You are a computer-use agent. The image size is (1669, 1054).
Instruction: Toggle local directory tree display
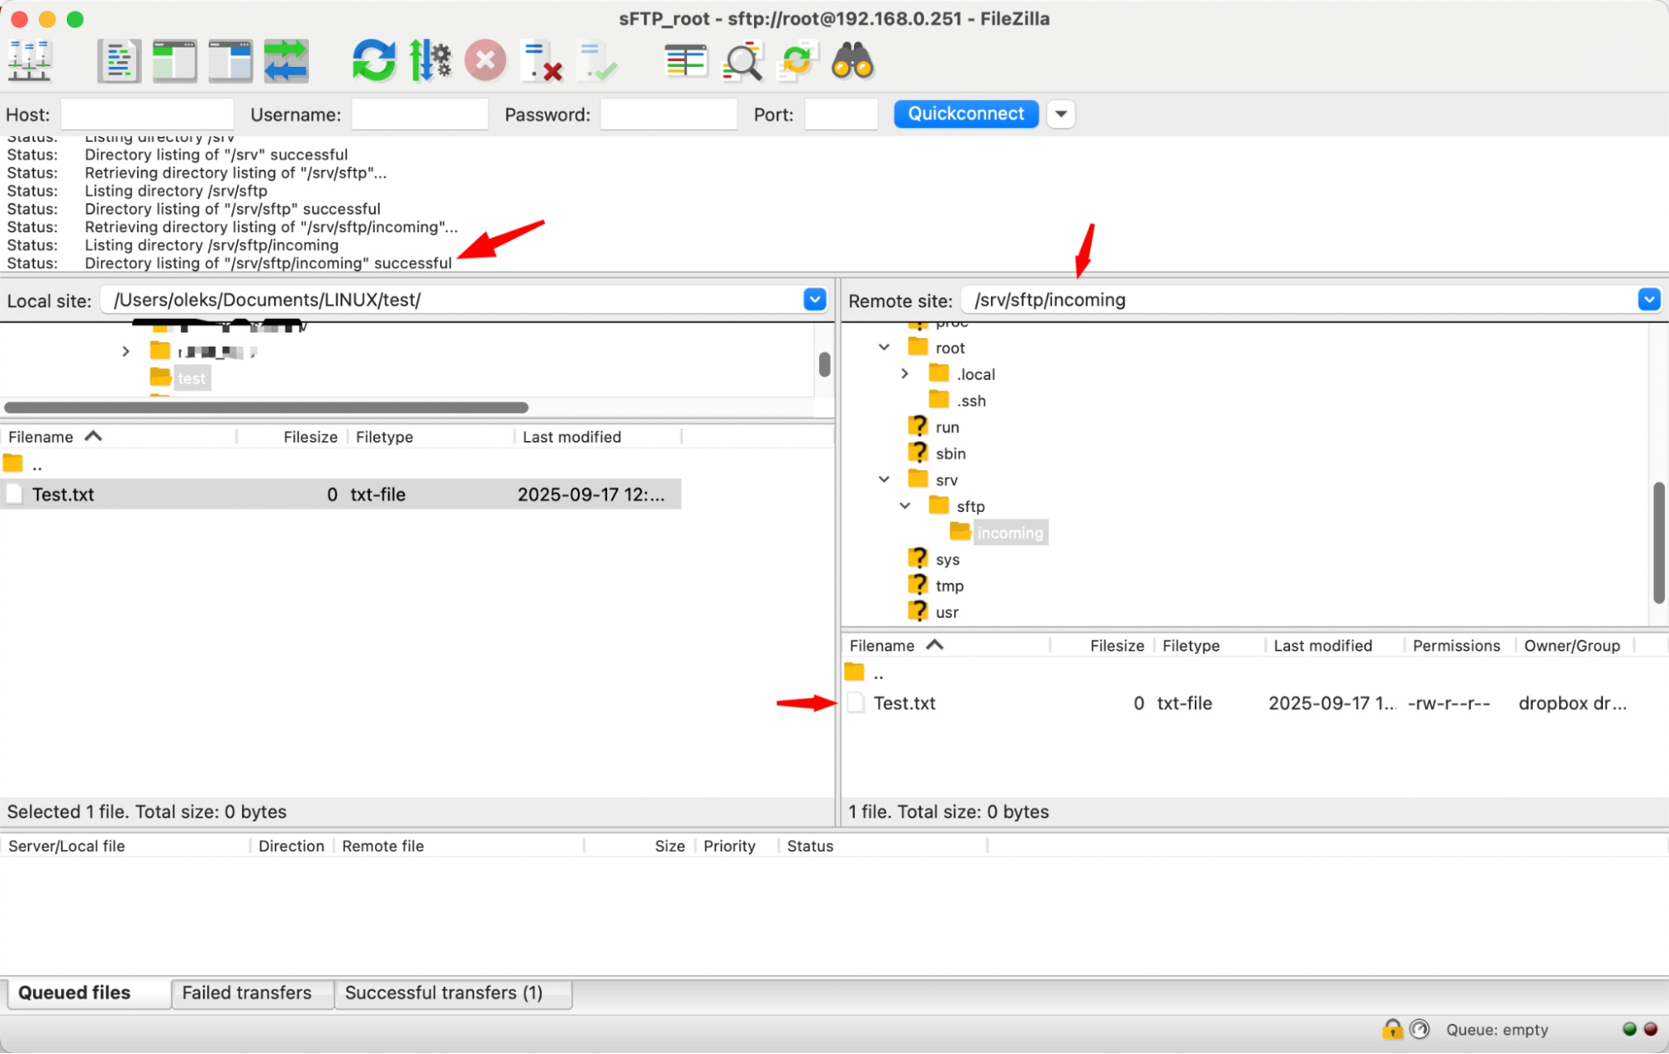pos(174,61)
